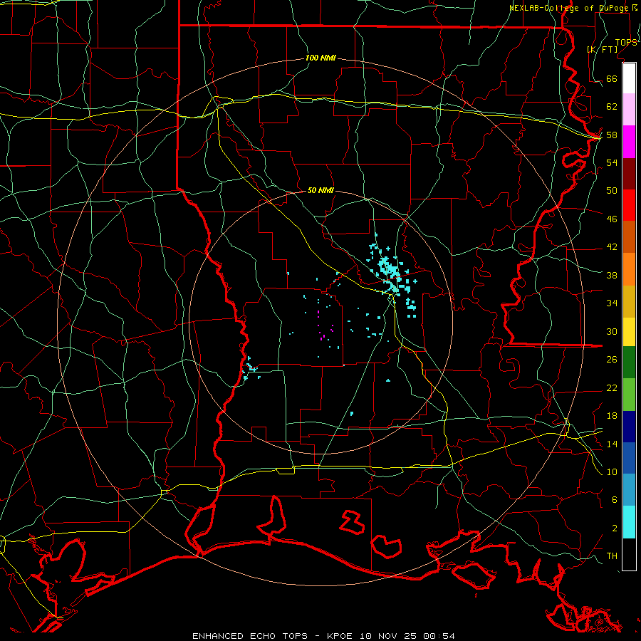The width and height of the screenshot is (641, 641).
Task: Click the '00:54' timestamp in caption
Action: click(x=439, y=636)
